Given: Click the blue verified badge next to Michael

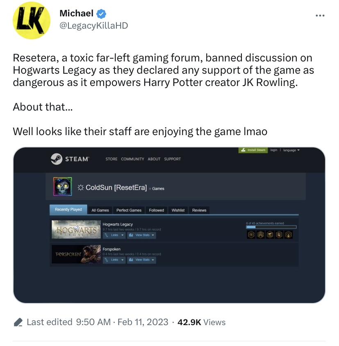Looking at the screenshot, I should 102,14.
